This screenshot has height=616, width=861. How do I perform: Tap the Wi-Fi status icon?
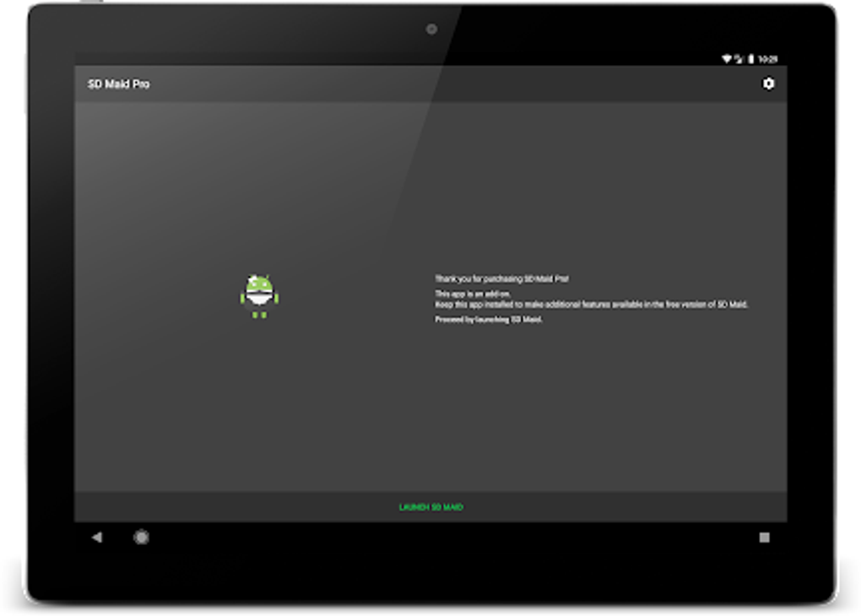727,59
